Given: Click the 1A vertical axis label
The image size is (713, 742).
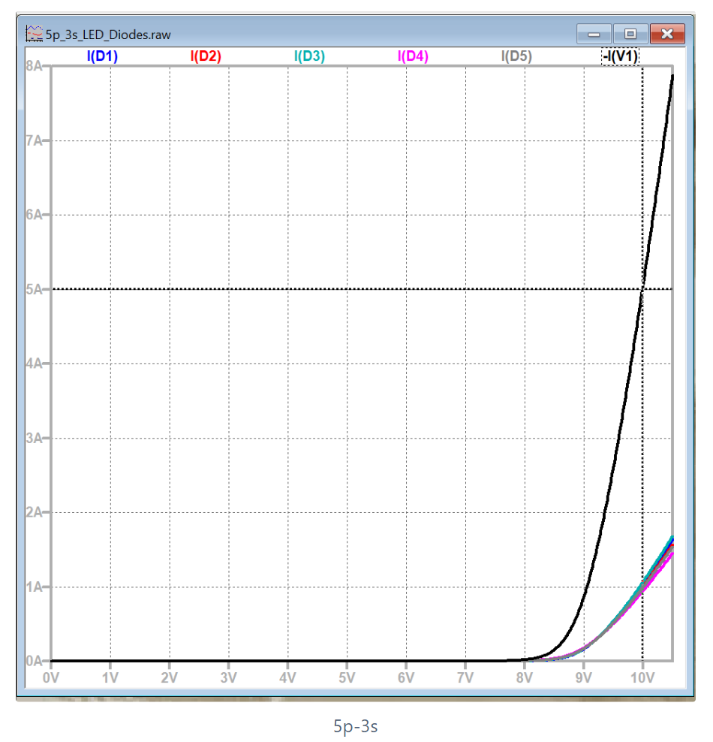Looking at the screenshot, I should click(x=34, y=587).
